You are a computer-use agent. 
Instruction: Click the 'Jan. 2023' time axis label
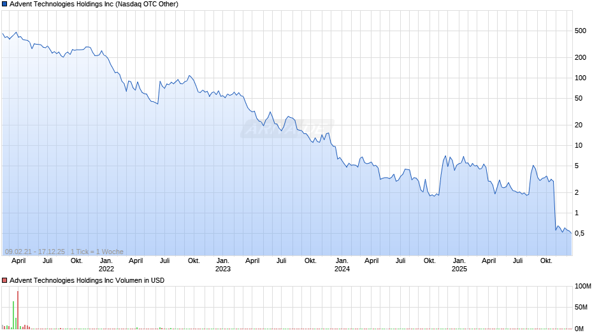click(x=223, y=265)
